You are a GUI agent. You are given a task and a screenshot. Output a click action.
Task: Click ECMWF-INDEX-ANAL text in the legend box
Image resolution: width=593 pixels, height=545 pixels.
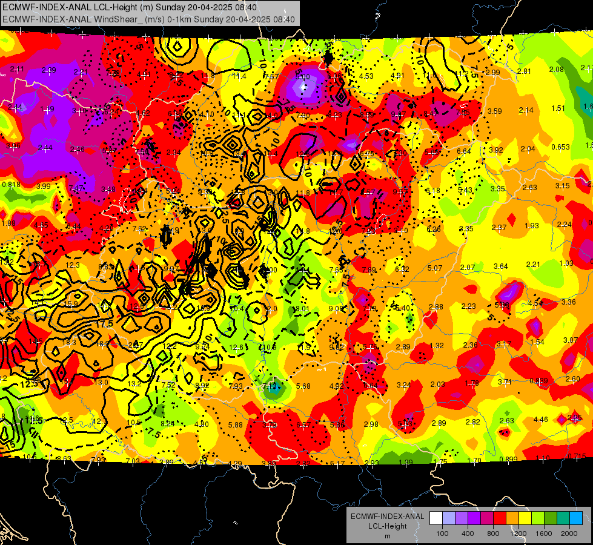coord(387,517)
